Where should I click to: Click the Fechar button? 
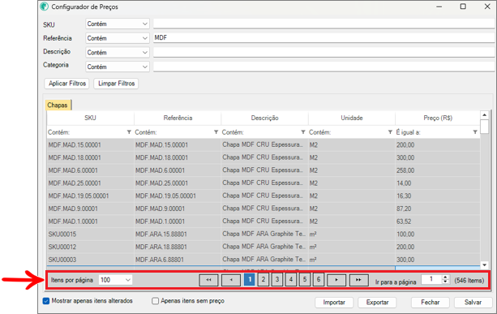[431, 303]
